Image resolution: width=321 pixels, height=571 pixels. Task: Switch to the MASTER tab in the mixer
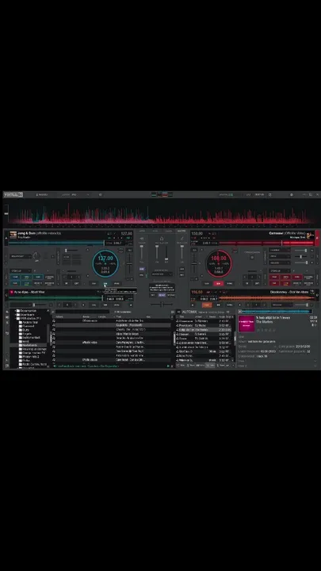click(x=182, y=231)
